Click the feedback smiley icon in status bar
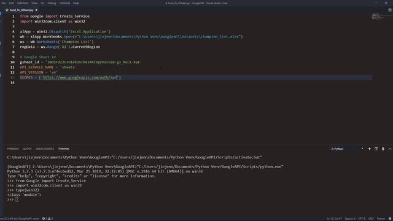Screen dimensions: 393x221 point(390,219)
